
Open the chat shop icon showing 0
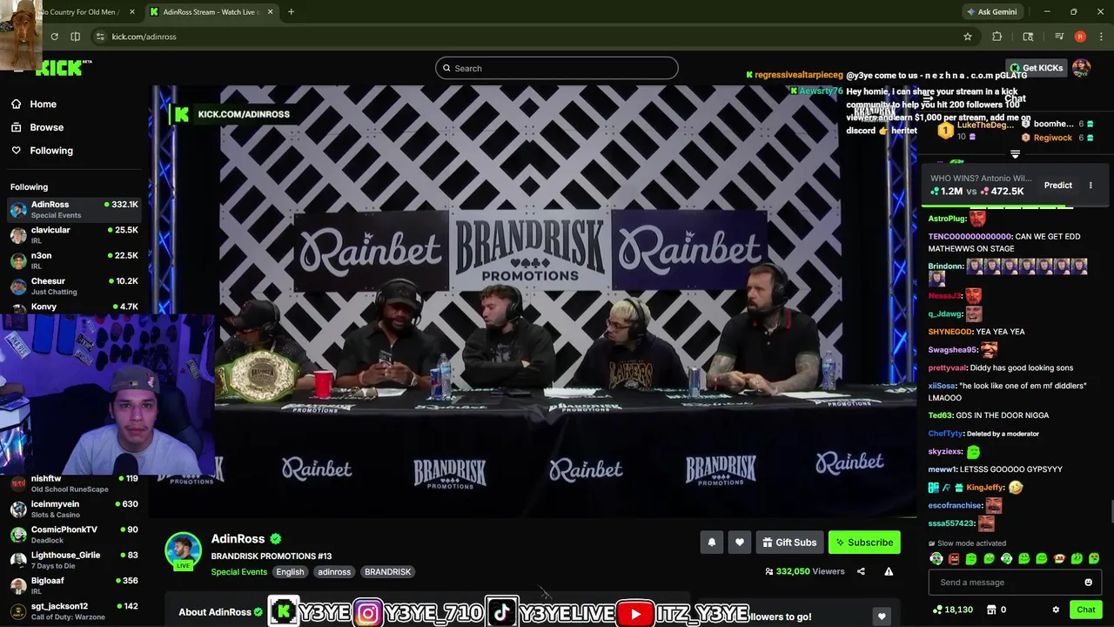(997, 610)
